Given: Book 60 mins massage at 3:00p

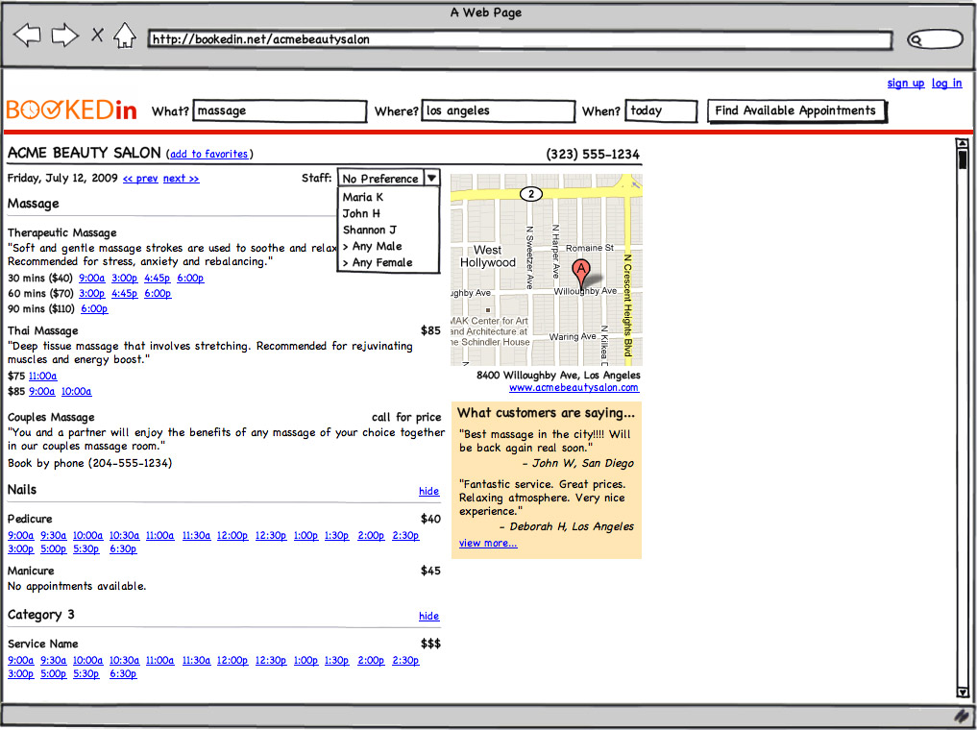Looking at the screenshot, I should pyautogui.click(x=91, y=293).
